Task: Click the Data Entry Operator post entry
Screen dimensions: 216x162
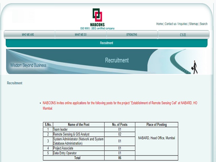Action: [65, 153]
